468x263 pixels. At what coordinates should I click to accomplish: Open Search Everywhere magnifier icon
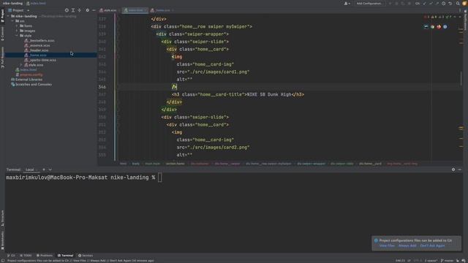point(458,4)
